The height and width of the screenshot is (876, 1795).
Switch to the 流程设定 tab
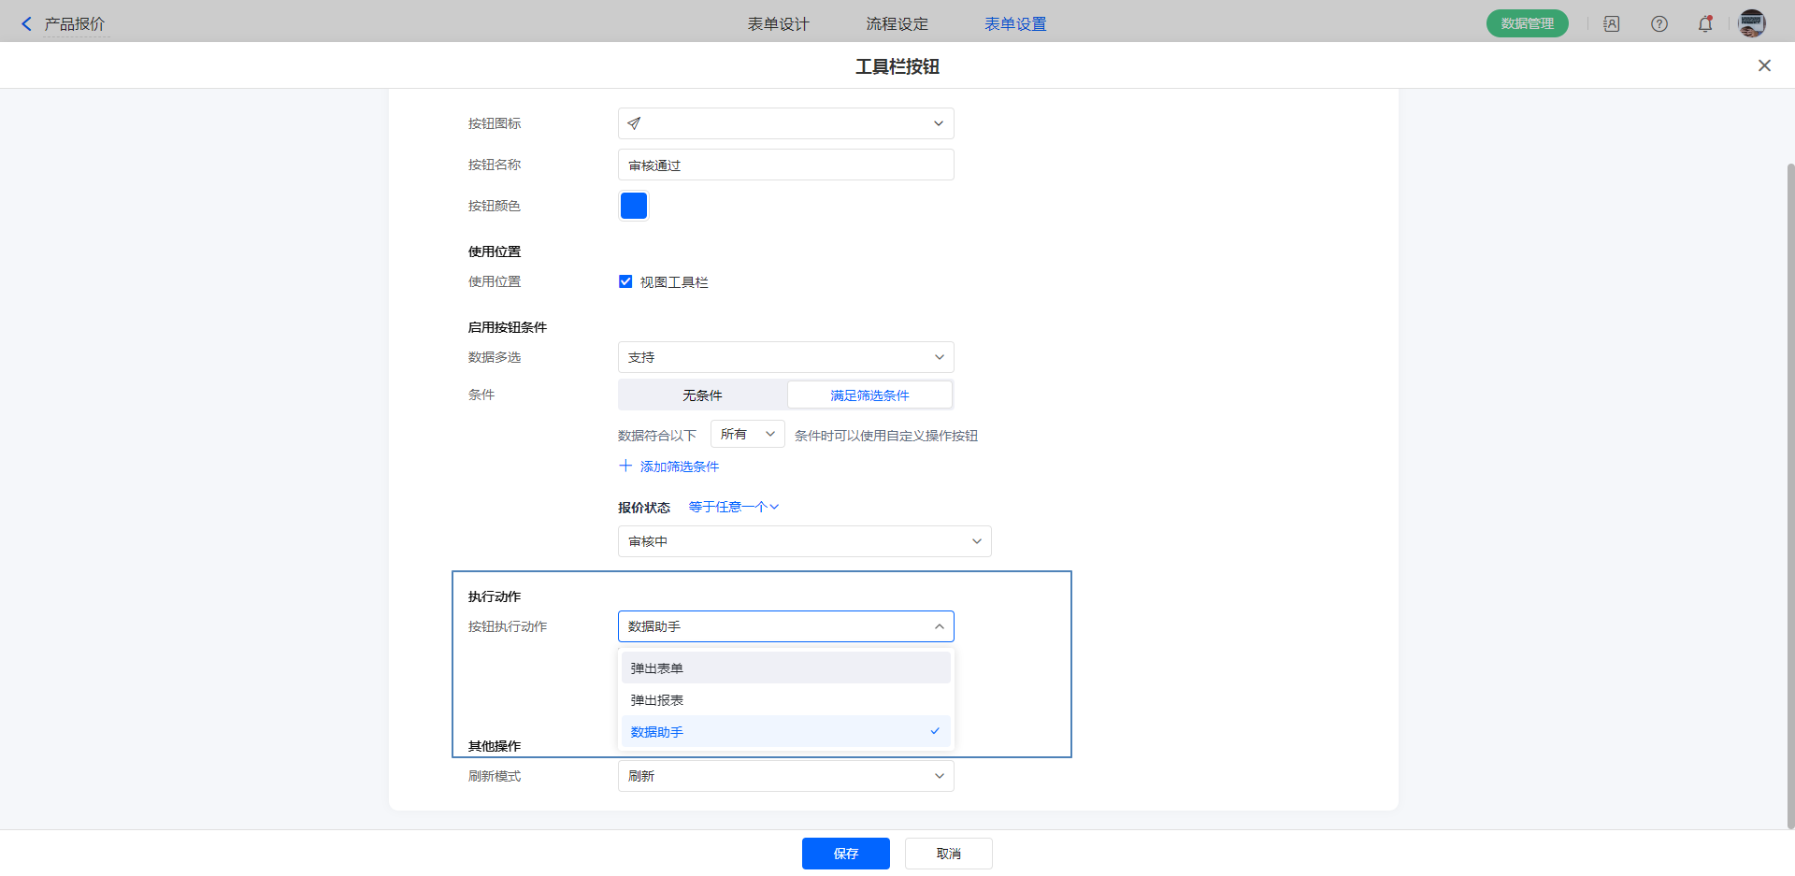pos(897,24)
